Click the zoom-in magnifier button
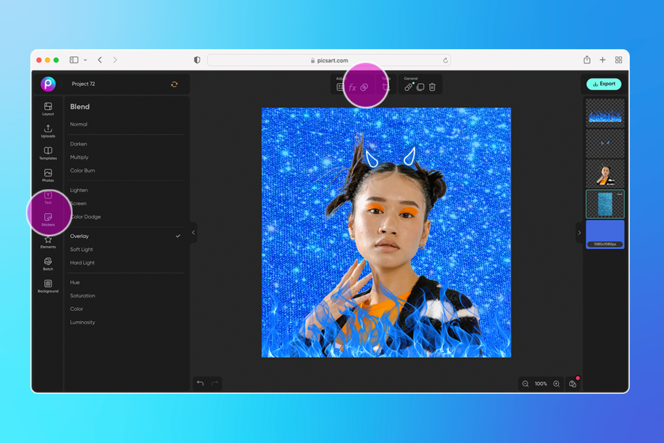Screen dimensions: 664x443 tap(556, 383)
